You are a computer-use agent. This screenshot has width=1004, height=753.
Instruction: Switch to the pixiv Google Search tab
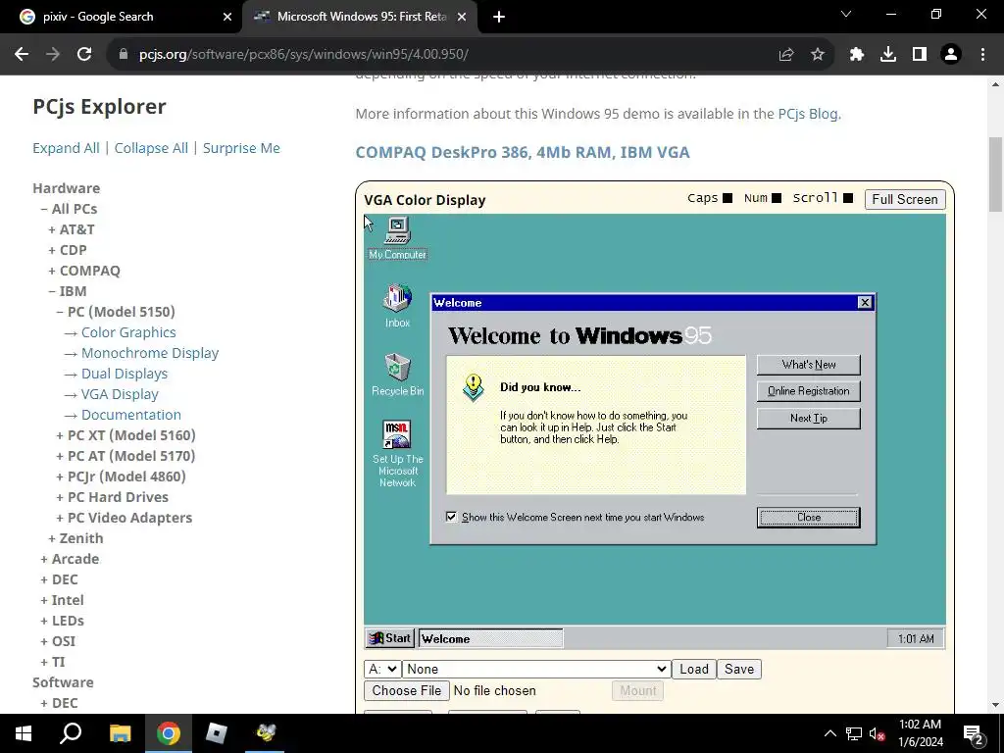(121, 17)
